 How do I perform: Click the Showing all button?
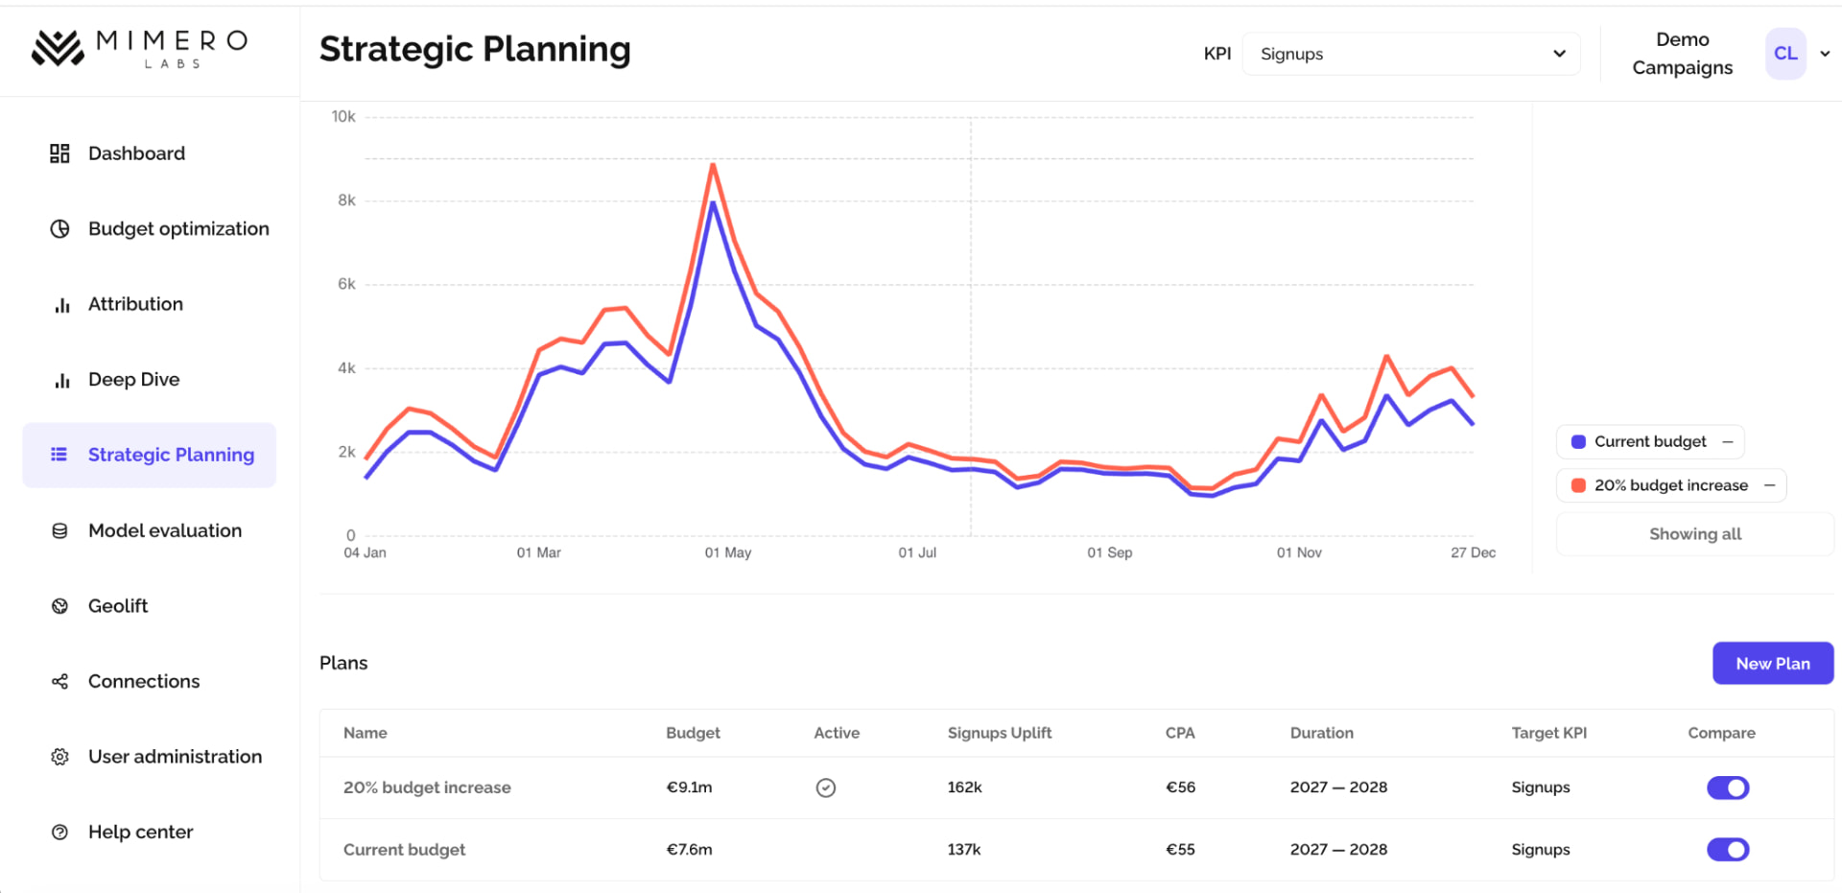point(1694,534)
